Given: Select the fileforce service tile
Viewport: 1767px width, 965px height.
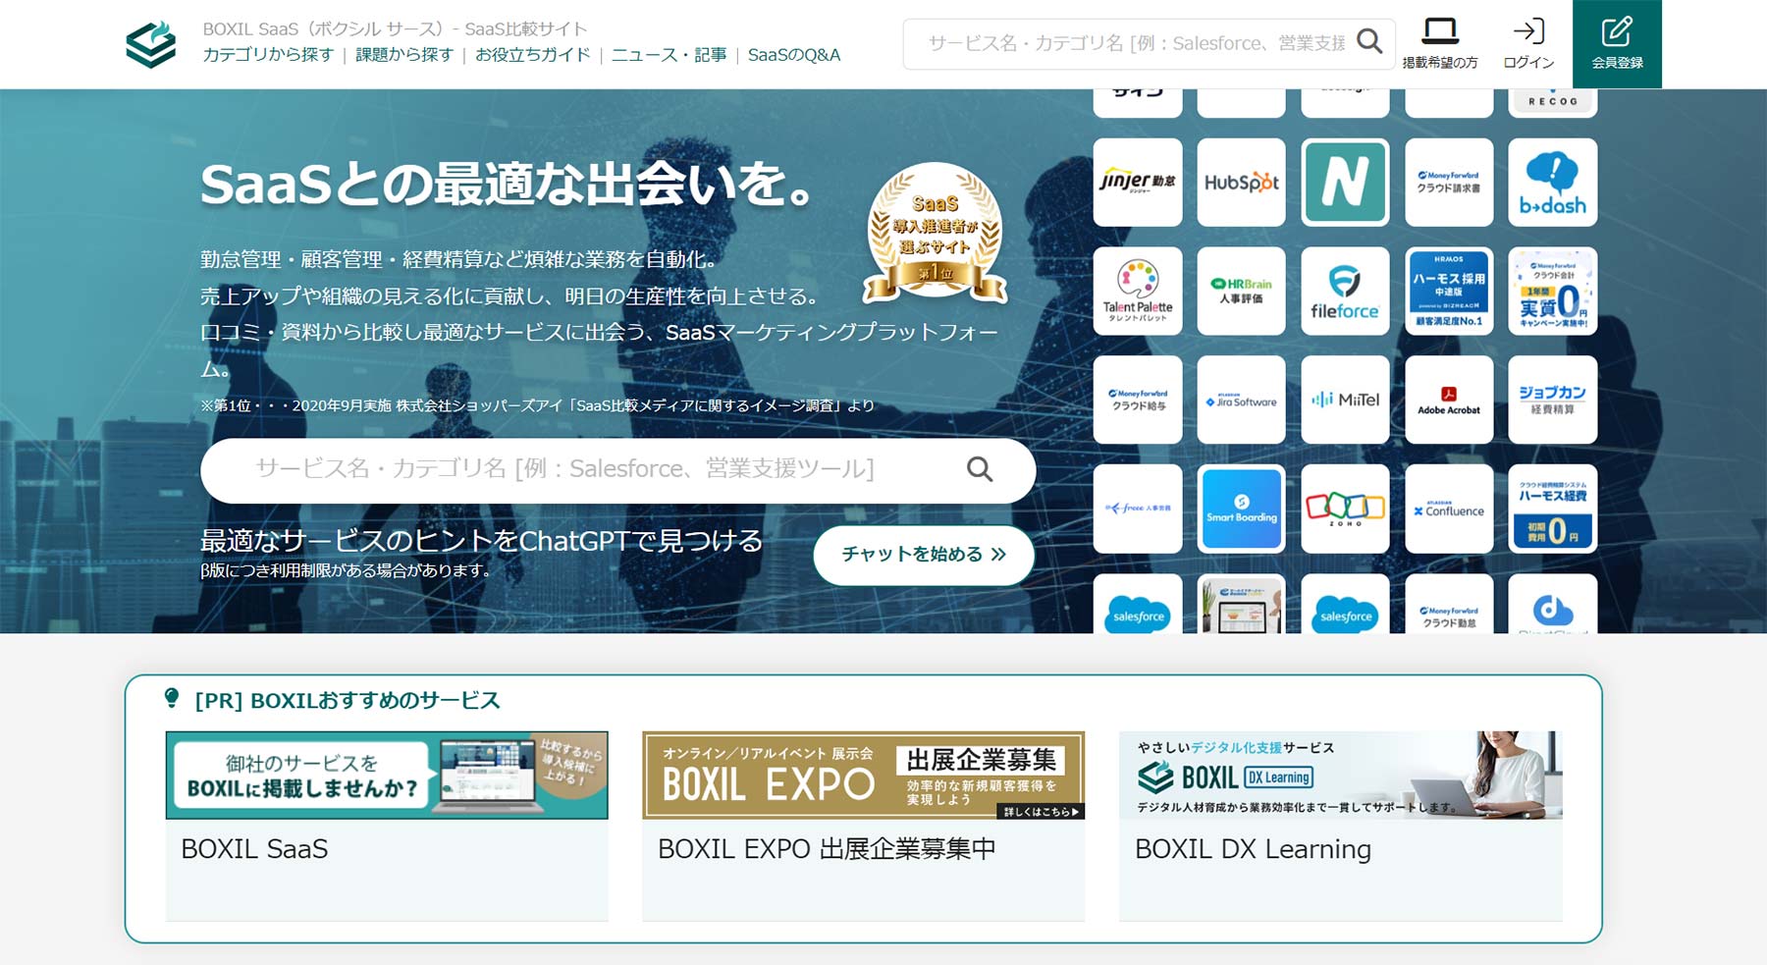Looking at the screenshot, I should coord(1345,292).
